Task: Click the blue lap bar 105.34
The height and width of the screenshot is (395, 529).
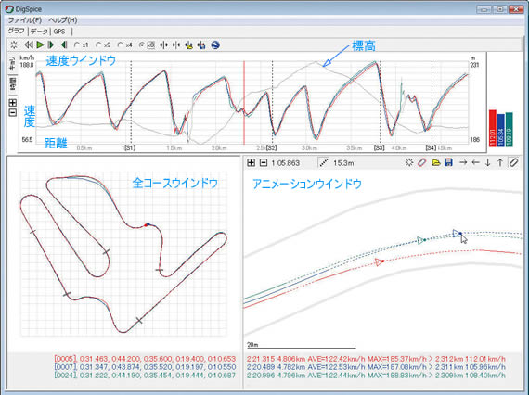Action: click(x=501, y=130)
